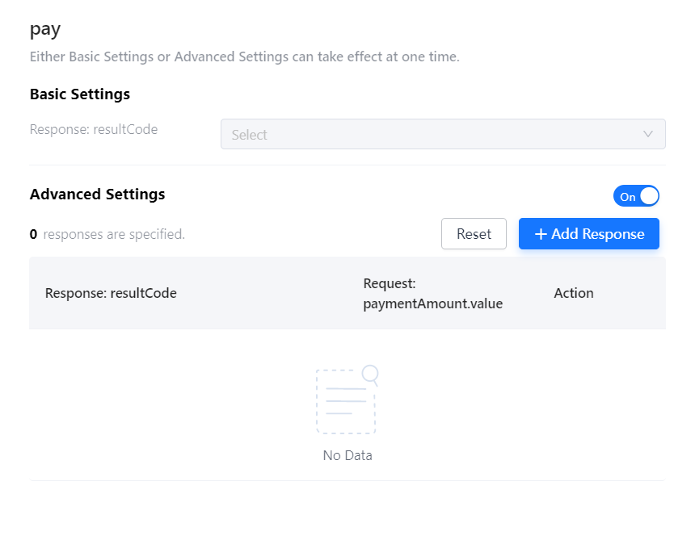
Task: Open the Response resultCode Select dropdown
Action: (x=442, y=135)
